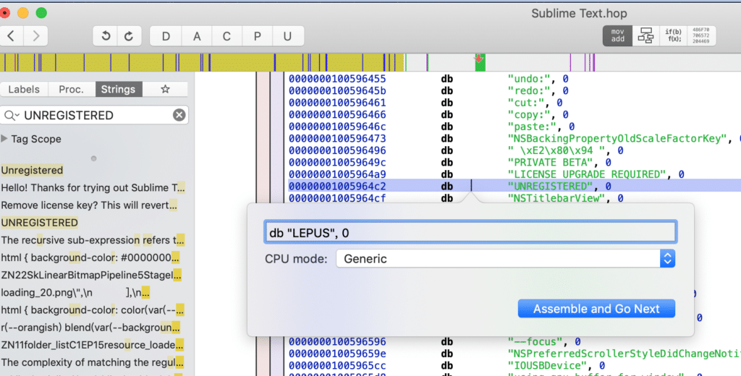Viewport: 741px width, 376px height.
Task: Open the search options magnifier dropdown
Action: tap(11, 115)
